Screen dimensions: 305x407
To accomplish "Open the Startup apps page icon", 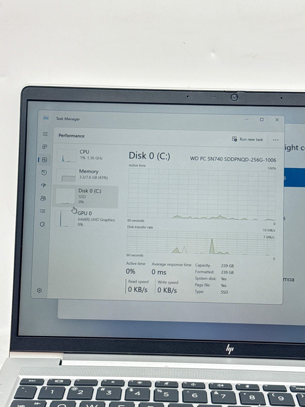I will (x=44, y=185).
